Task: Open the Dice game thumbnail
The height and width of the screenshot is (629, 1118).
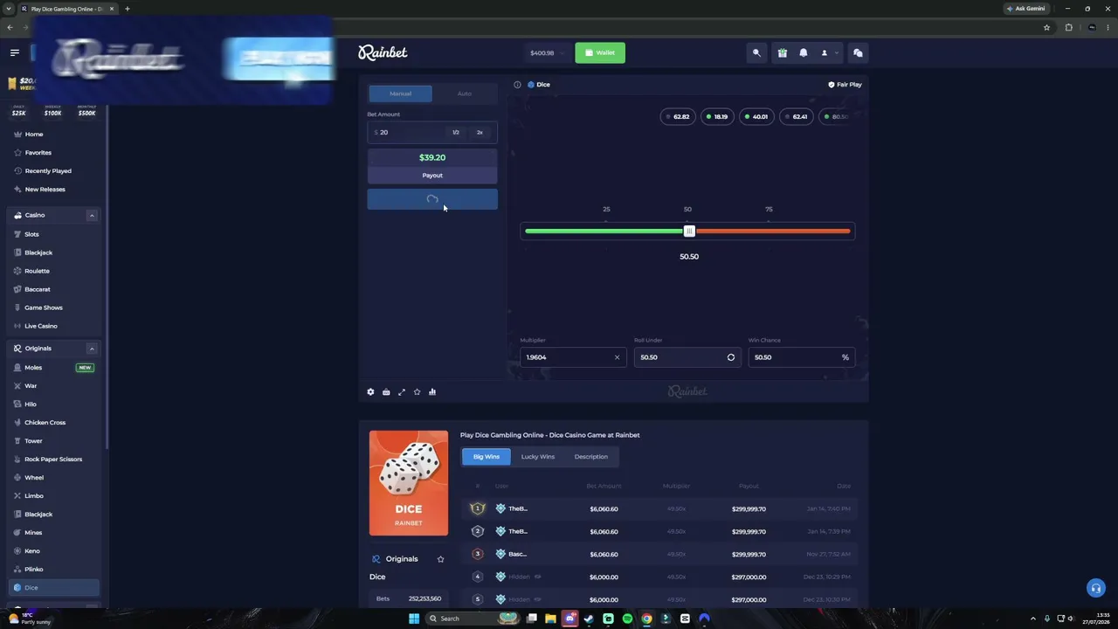Action: pyautogui.click(x=409, y=483)
